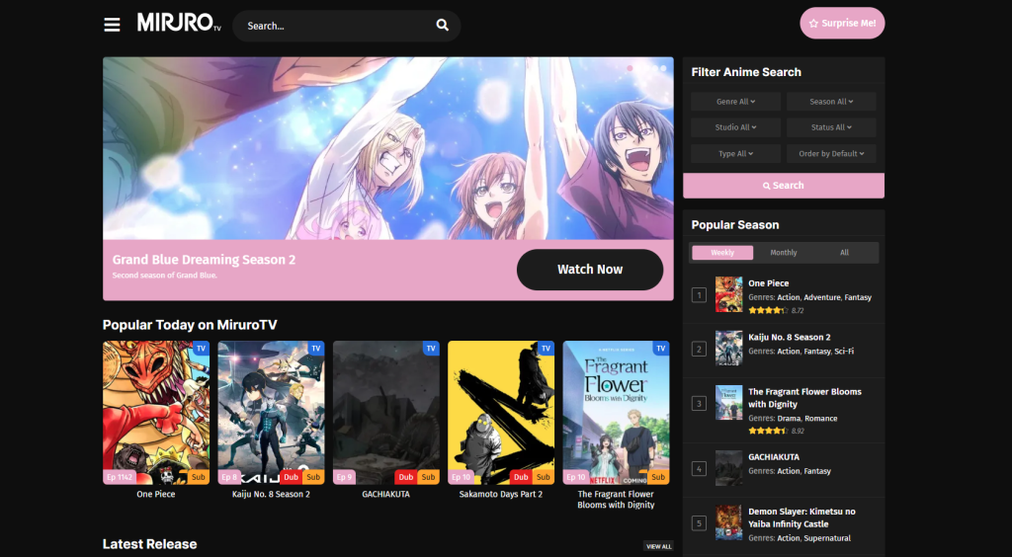Open Demon Slayer Infinity Castle entry
This screenshot has width=1012, height=557.
[801, 517]
